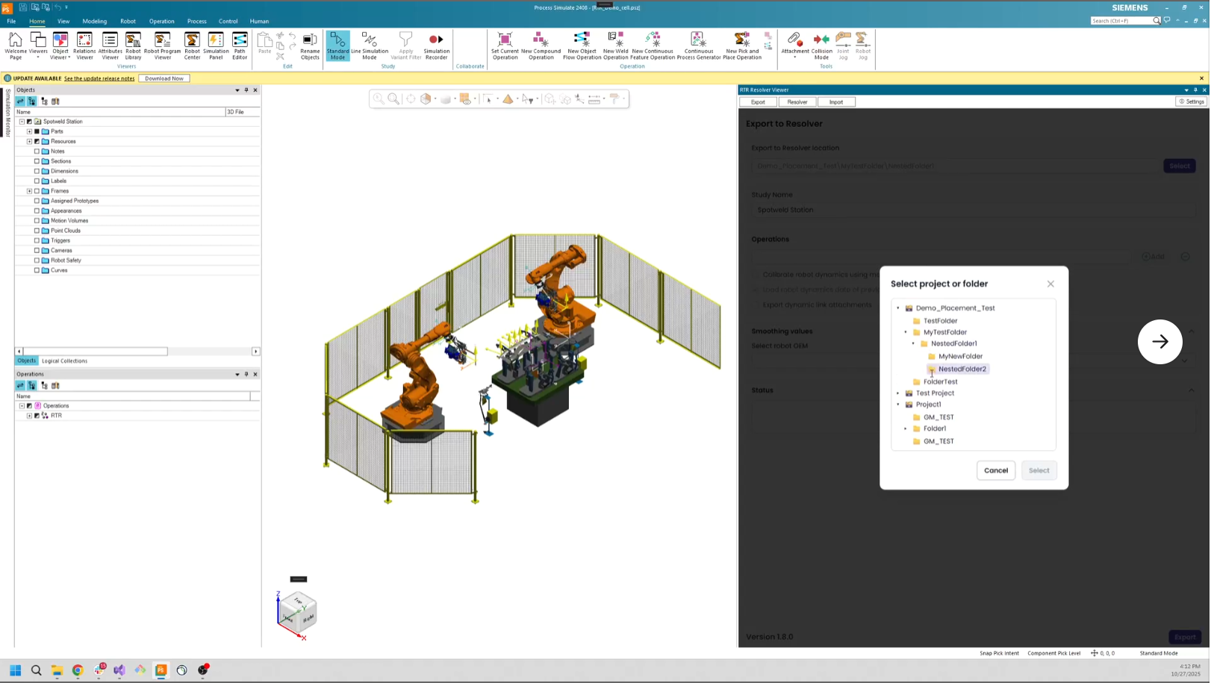Viewport: 1211px width, 683px height.
Task: Toggle the Point Clouds checkbox
Action: [37, 231]
